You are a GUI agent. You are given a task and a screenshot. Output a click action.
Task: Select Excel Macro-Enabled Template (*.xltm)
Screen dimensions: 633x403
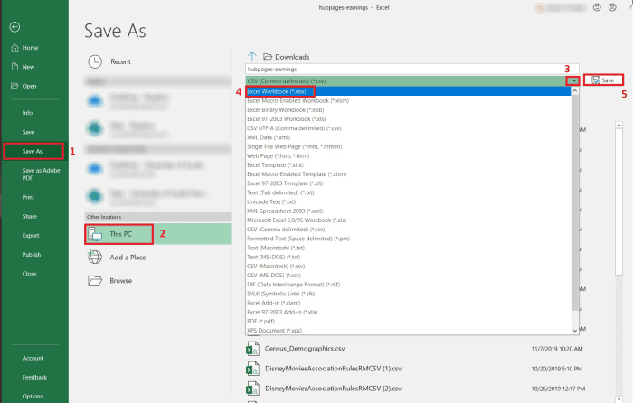(408, 174)
